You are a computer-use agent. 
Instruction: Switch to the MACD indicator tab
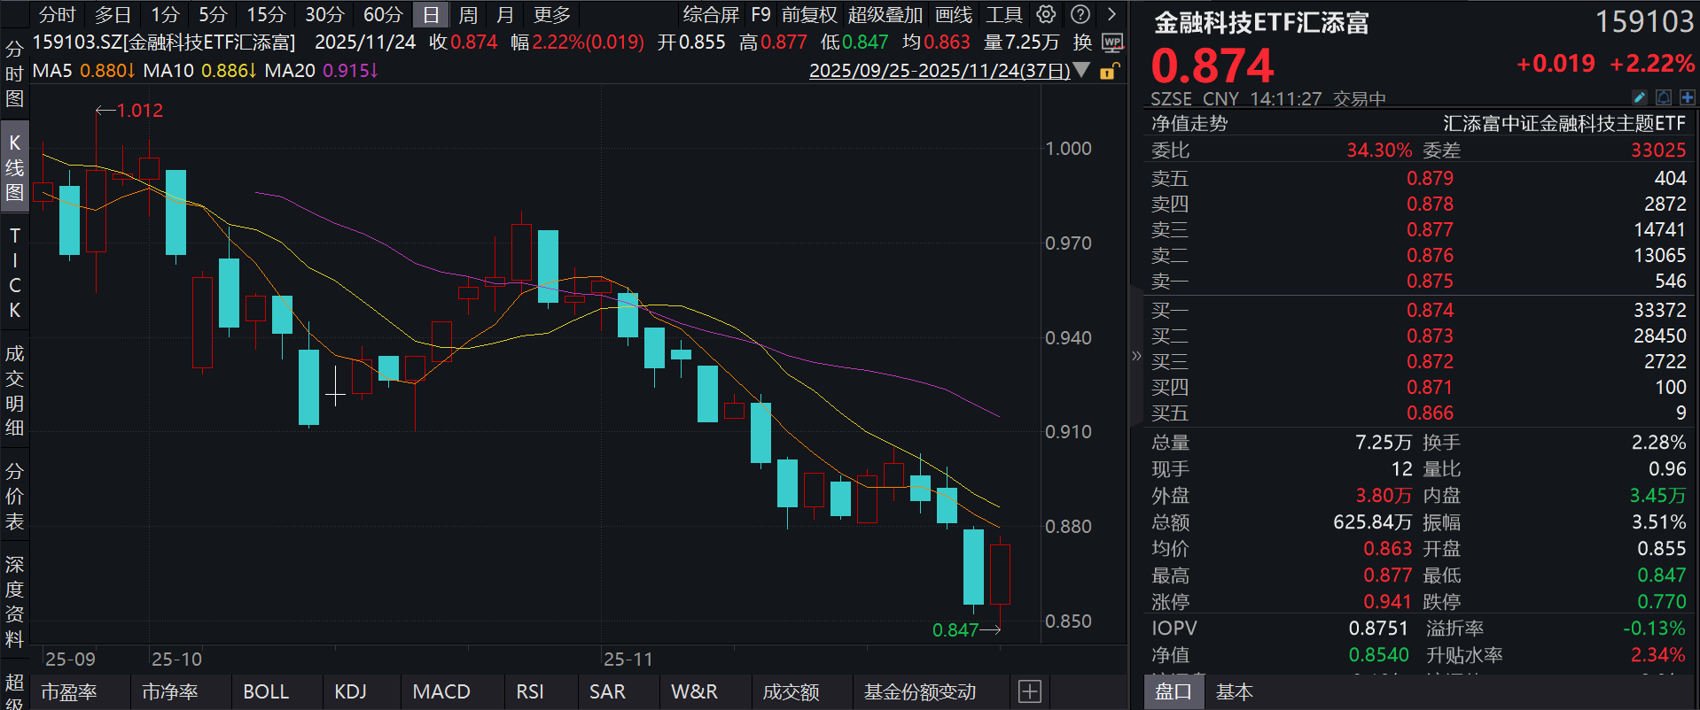pyautogui.click(x=441, y=691)
